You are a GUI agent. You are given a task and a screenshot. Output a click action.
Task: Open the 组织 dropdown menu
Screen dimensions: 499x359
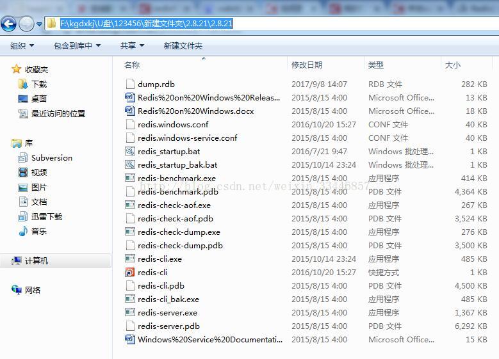tap(22, 46)
